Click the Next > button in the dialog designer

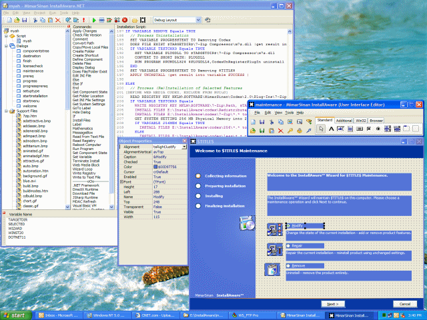coord(333,304)
